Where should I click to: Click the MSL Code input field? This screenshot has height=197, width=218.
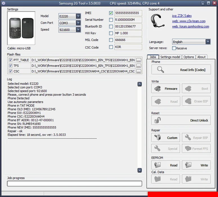[x=128, y=40]
